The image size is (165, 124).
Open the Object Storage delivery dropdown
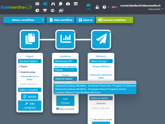pos(101,61)
